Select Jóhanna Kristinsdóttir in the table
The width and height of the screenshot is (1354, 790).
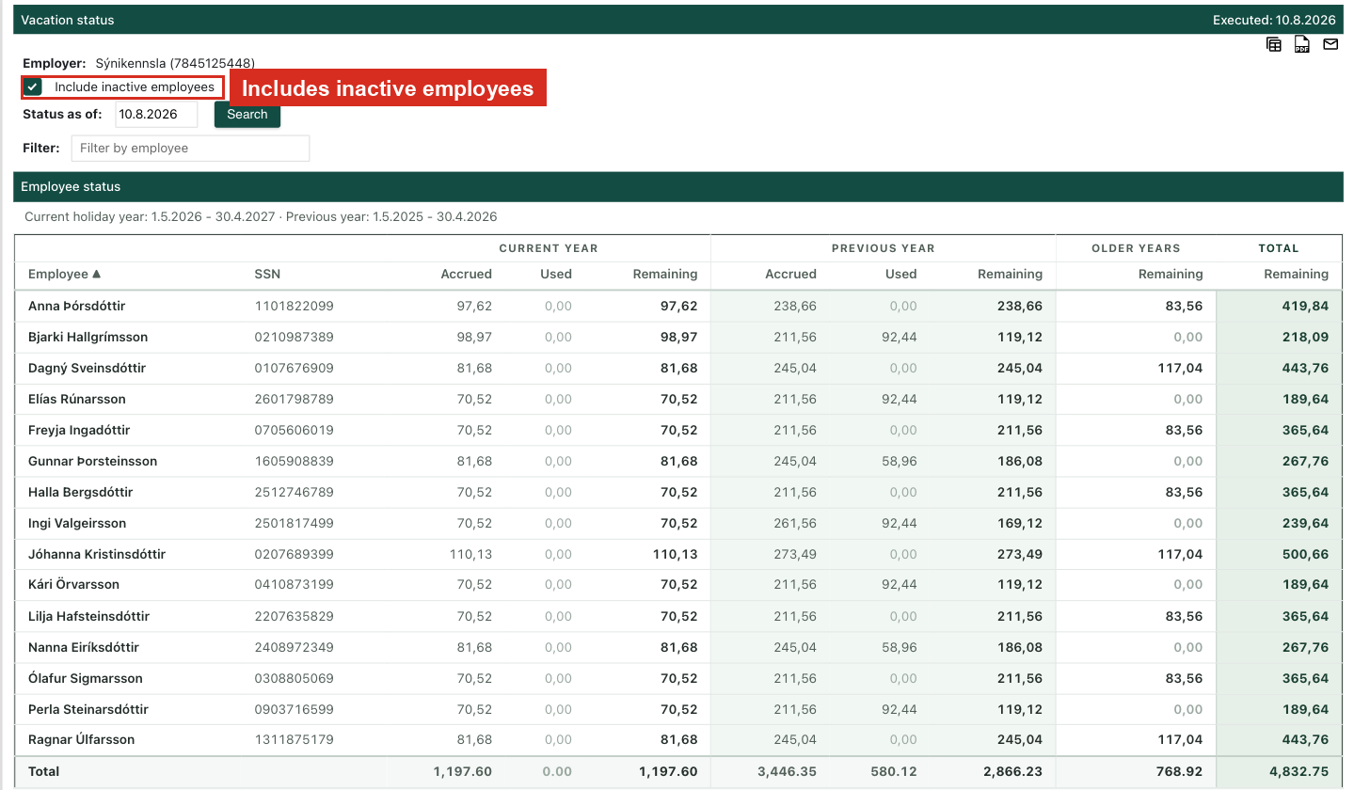97,554
